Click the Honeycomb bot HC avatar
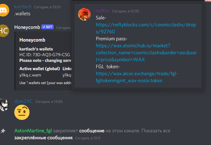Screen dimensions: 211x145 coord(4,31)
